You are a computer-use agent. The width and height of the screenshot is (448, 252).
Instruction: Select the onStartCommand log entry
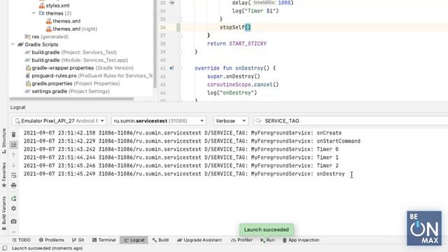point(192,141)
